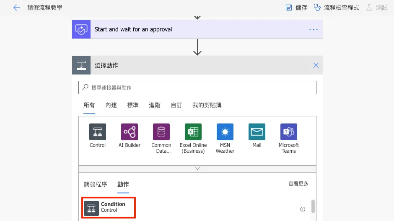The width and height of the screenshot is (394, 221).
Task: Click the 選擇動作 header icon
Action: 81,65
